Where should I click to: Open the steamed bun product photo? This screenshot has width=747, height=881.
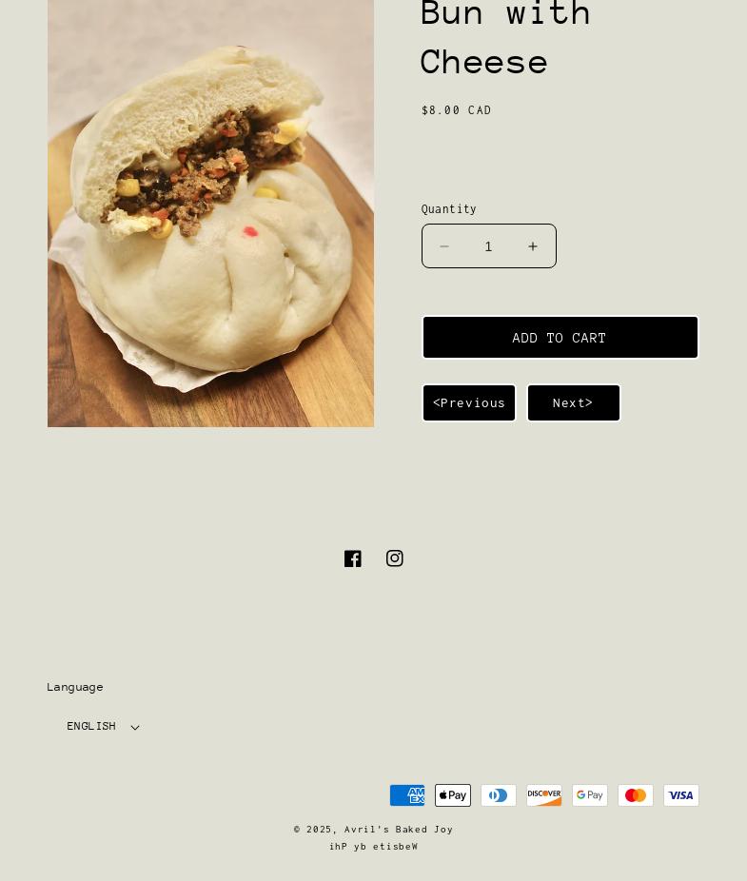(x=211, y=213)
